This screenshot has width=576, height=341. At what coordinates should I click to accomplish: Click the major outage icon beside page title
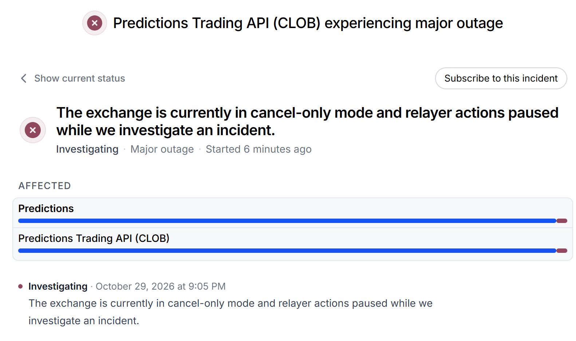(x=95, y=23)
